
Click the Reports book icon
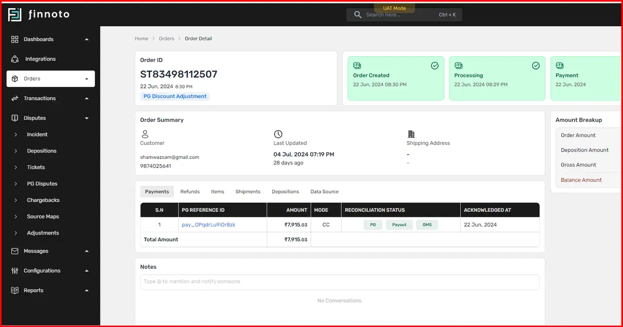pos(15,290)
